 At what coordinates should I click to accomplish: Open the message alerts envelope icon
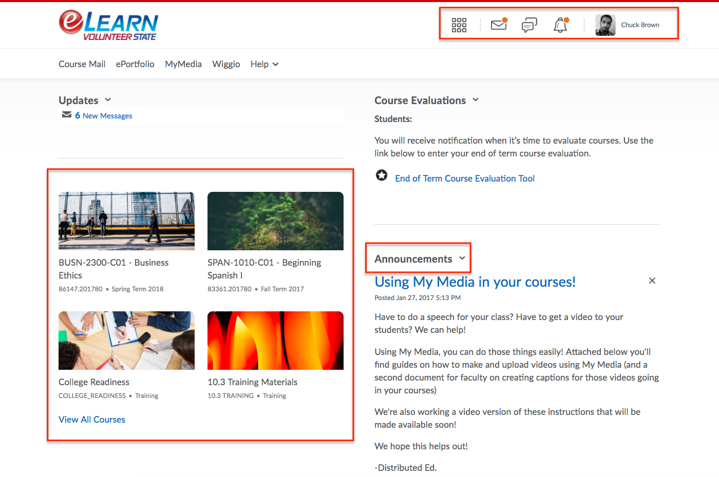[x=498, y=25]
